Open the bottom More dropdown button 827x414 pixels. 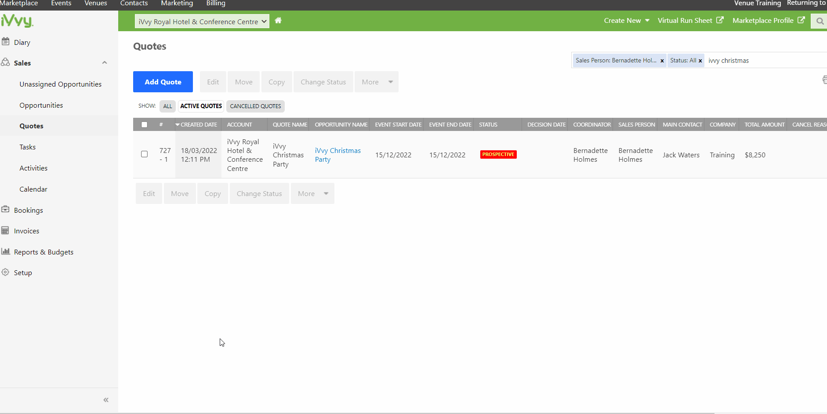(x=312, y=193)
